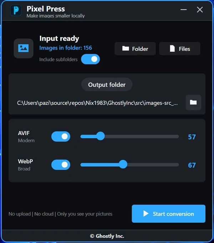The width and height of the screenshot is (214, 243).
Task: Adjust the AVIF quality slider handle
Action: pyautogui.click(x=101, y=136)
